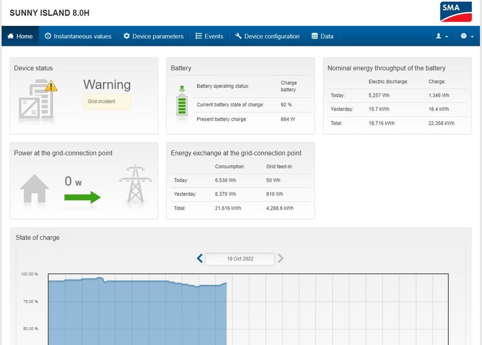
Task: Click the "Charge:" column header
Action: 437,82
